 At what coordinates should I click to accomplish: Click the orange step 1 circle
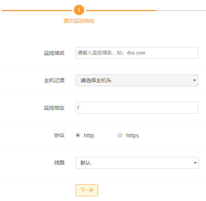tap(79, 10)
